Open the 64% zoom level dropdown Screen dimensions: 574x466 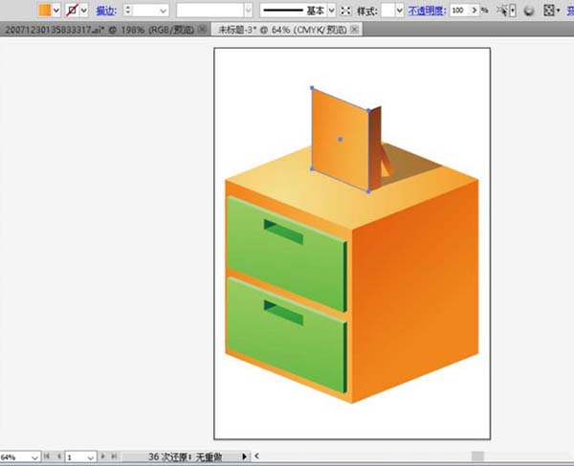click(34, 457)
